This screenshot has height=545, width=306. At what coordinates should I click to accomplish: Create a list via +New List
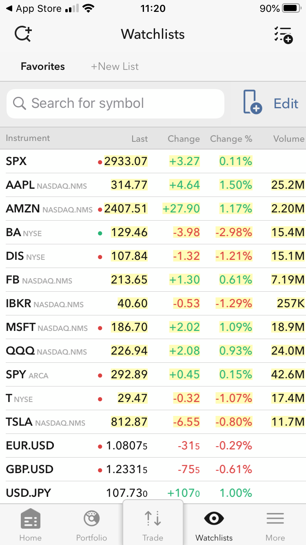tap(115, 67)
